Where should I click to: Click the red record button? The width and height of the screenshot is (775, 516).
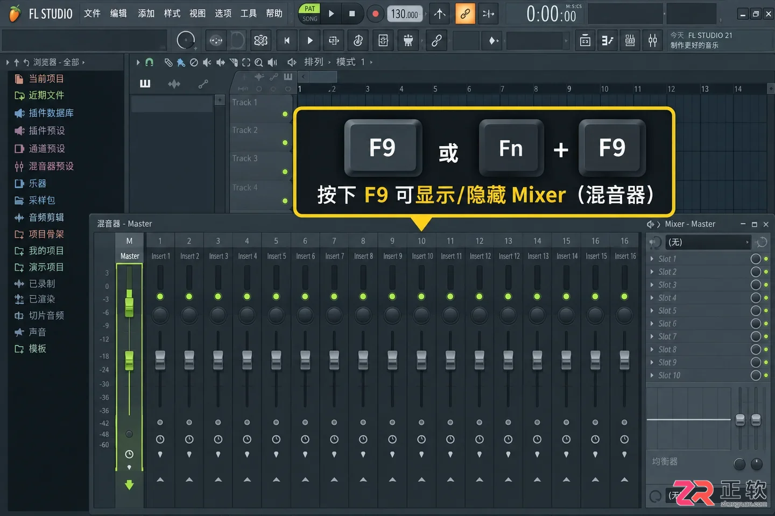(x=375, y=14)
